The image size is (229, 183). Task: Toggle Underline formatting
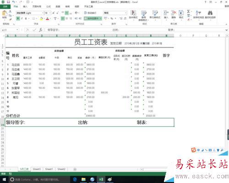(26, 19)
